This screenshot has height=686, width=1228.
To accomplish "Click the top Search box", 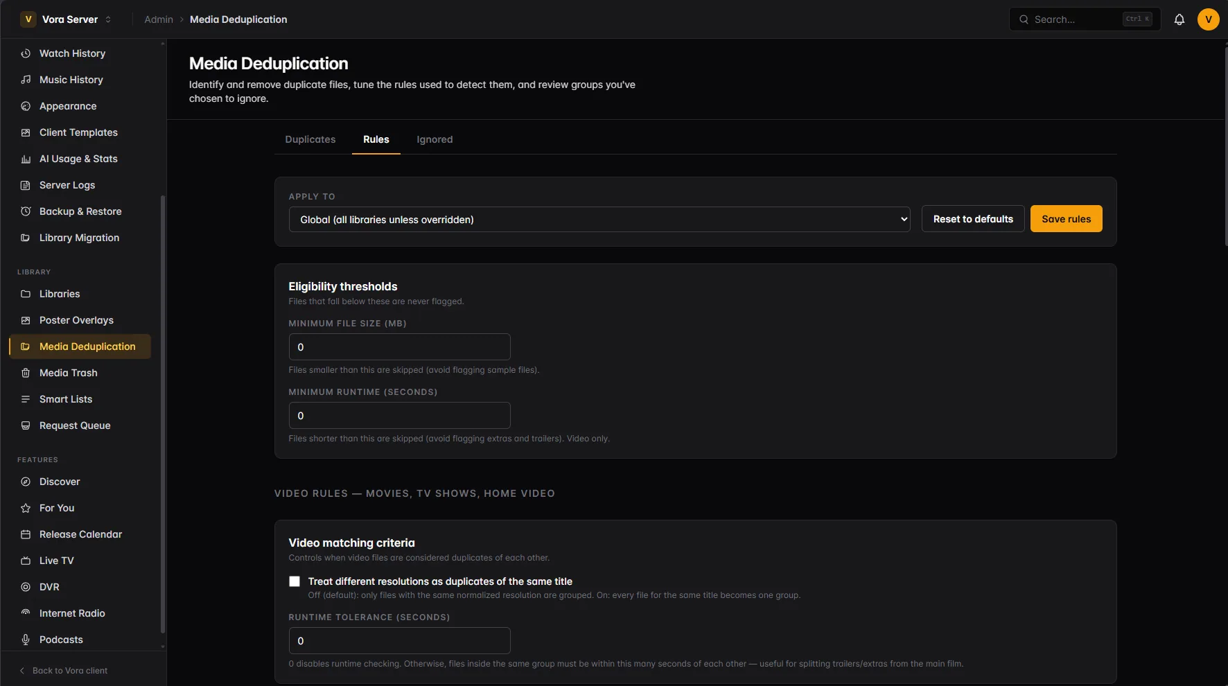I will click(1085, 19).
